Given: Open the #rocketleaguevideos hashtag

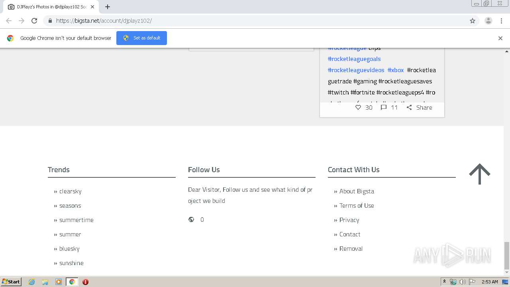Looking at the screenshot, I should point(356,70).
